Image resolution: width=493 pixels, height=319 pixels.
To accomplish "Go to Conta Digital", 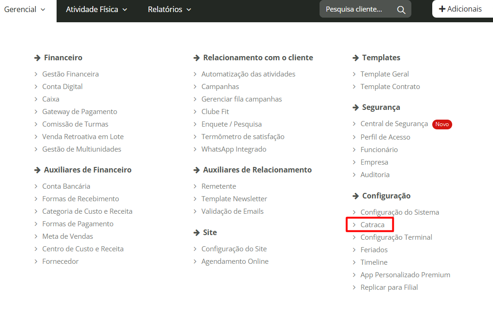I will point(62,87).
